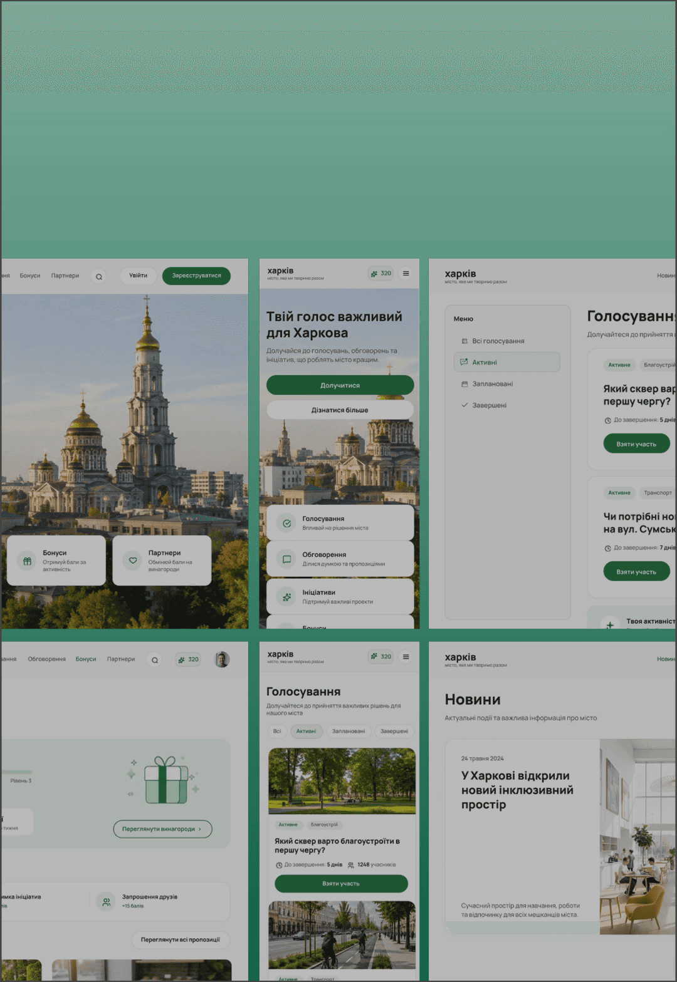Open the cyclists street photo on the mobile voting screen
The image size is (677, 982).
click(342, 935)
